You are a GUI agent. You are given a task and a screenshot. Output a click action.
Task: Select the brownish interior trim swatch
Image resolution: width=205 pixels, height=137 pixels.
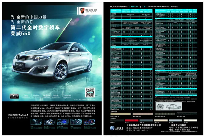pyautogui.click(x=143, y=114)
